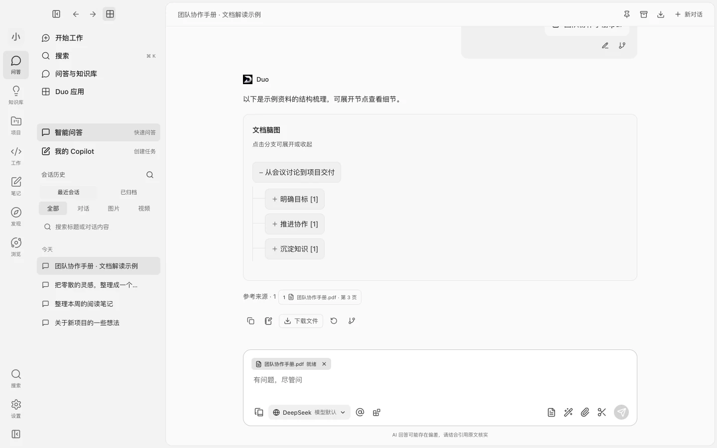
Task: Open 浏览 in the left rail
Action: (x=16, y=247)
